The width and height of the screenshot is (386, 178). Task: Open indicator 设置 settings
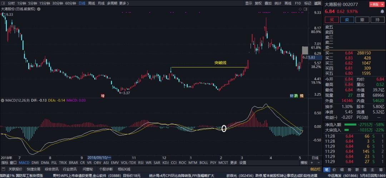pyautogui.click(x=243, y=163)
